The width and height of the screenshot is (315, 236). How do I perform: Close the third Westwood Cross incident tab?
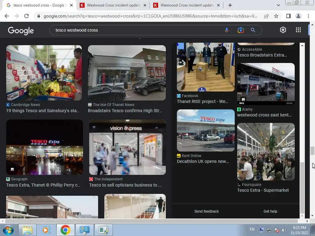click(218, 5)
